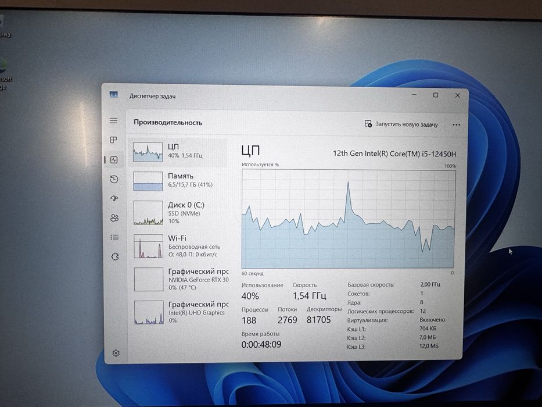Open Startup apps speedometer icon
The height and width of the screenshot is (407, 542).
coord(114,198)
